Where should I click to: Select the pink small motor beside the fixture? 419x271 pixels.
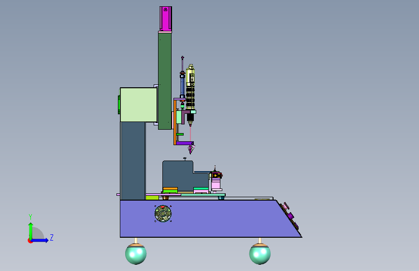[x=216, y=185]
